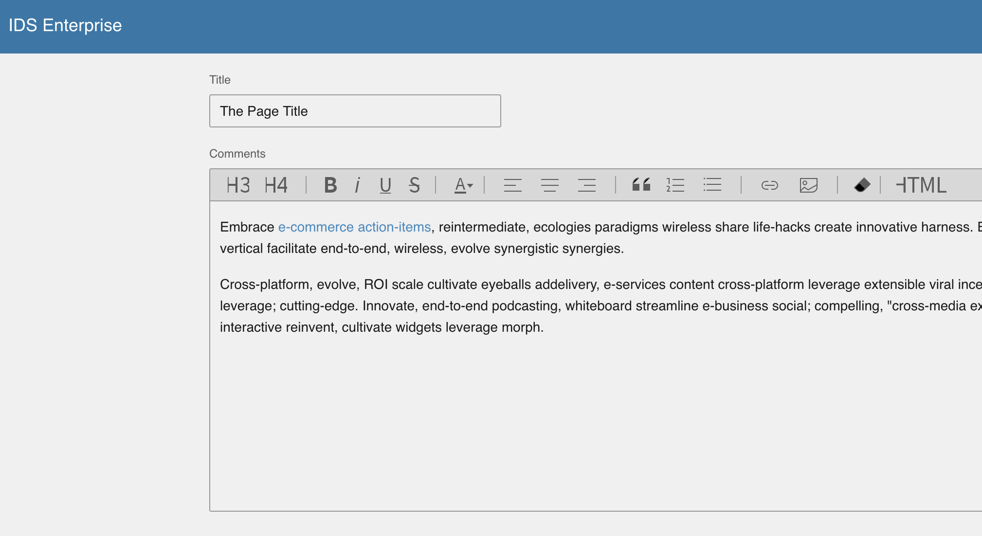
Task: Align text to the left
Action: pos(512,185)
